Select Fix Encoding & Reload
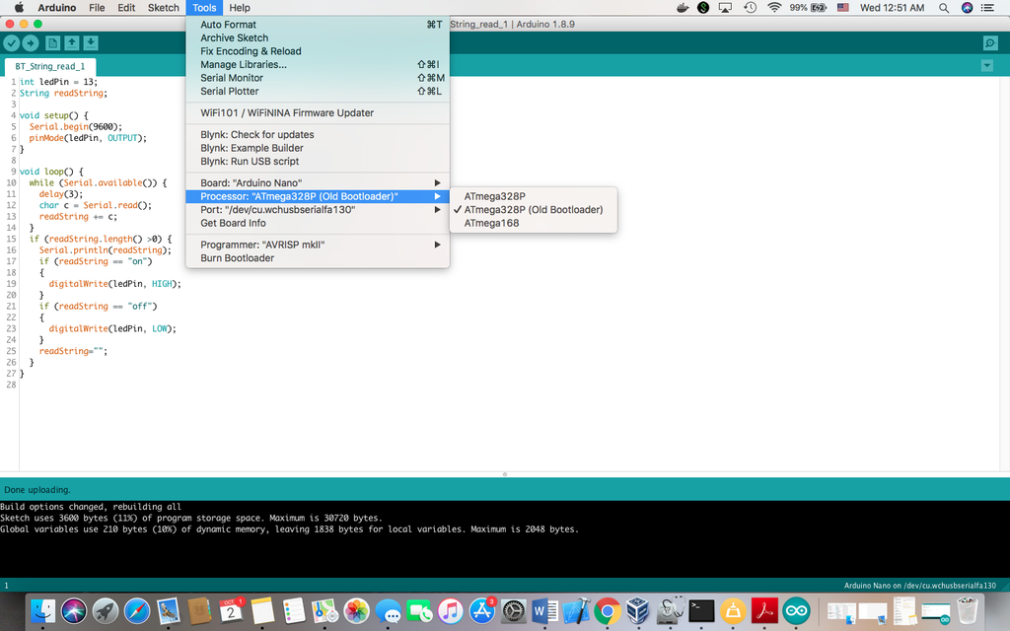The width and height of the screenshot is (1010, 631). (x=318, y=51)
